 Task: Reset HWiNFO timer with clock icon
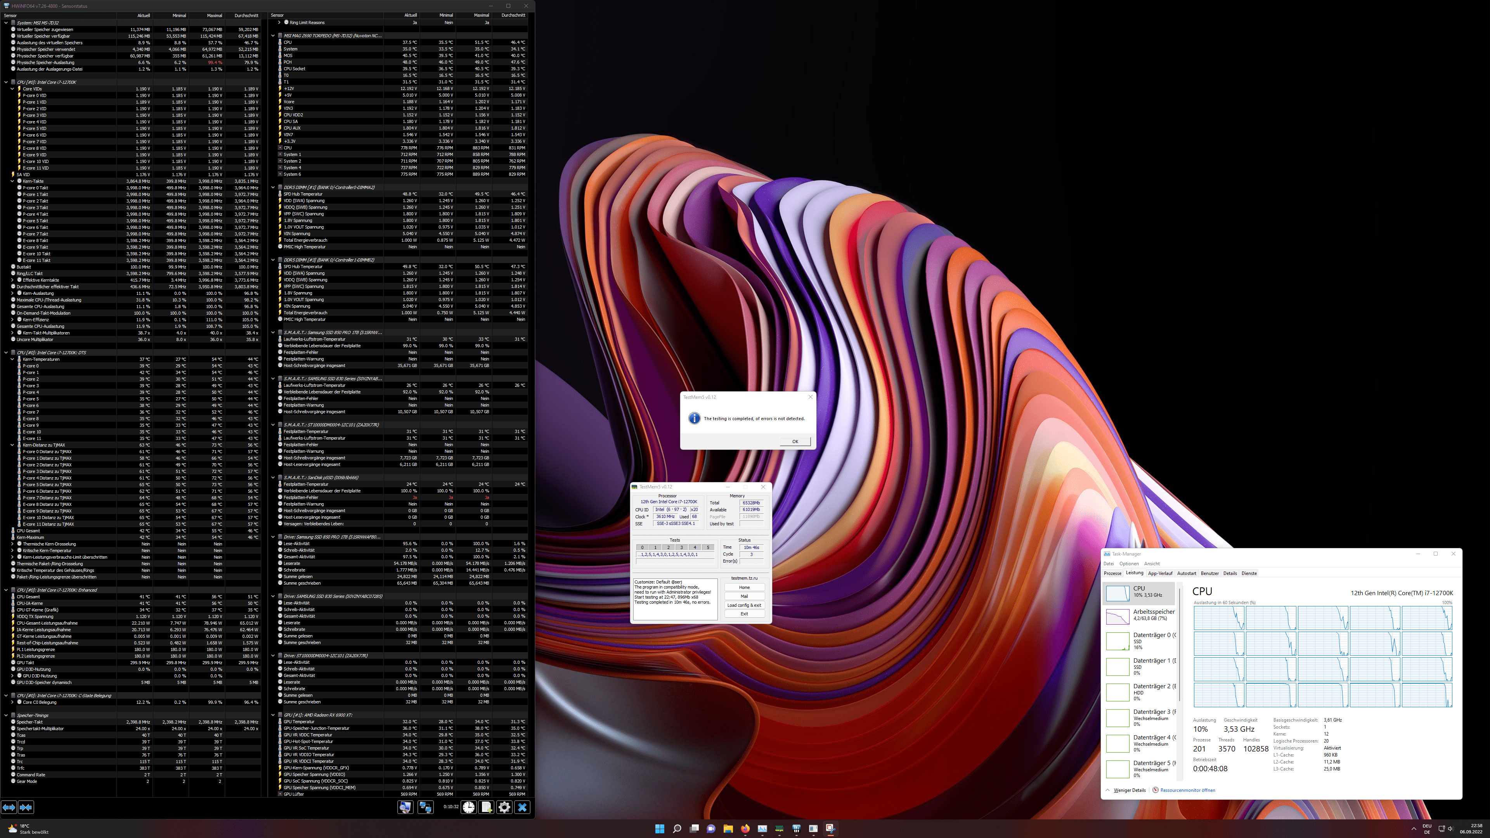click(468, 807)
